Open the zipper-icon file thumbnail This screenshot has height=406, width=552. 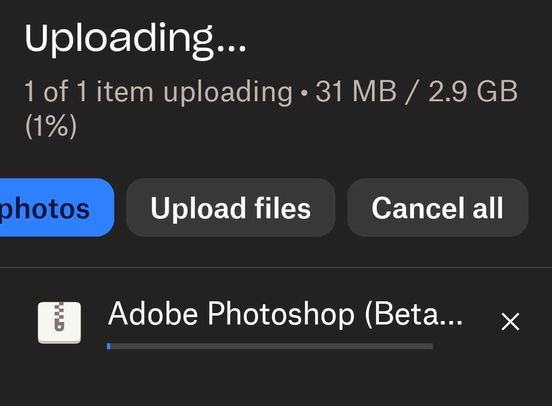pyautogui.click(x=59, y=322)
